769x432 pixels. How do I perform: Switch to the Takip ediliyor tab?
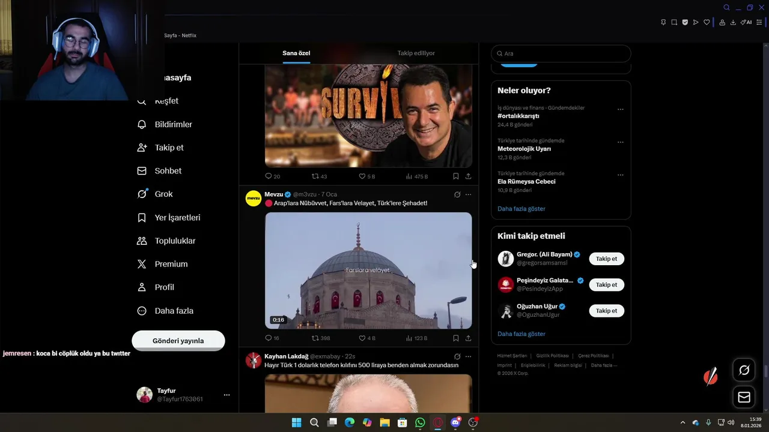[x=416, y=53]
